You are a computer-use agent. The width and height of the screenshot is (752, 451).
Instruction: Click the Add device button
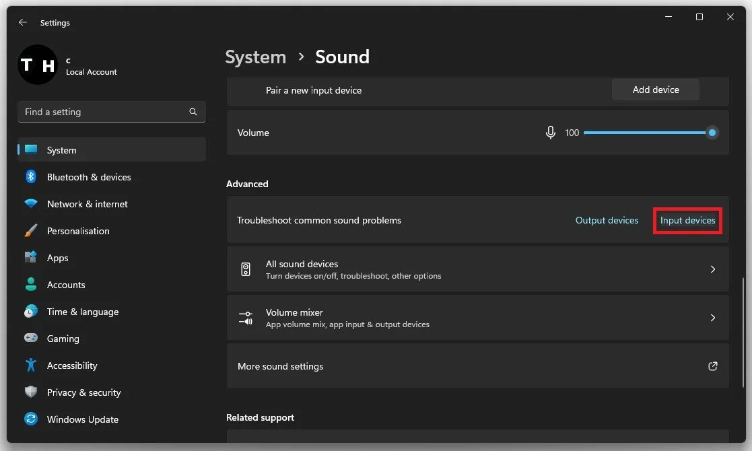tap(655, 89)
